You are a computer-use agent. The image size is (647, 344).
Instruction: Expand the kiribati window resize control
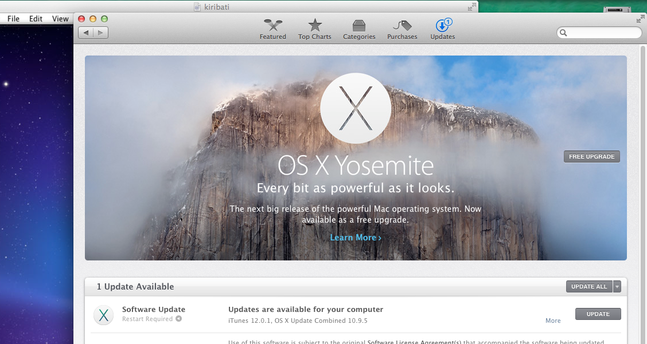point(471,6)
